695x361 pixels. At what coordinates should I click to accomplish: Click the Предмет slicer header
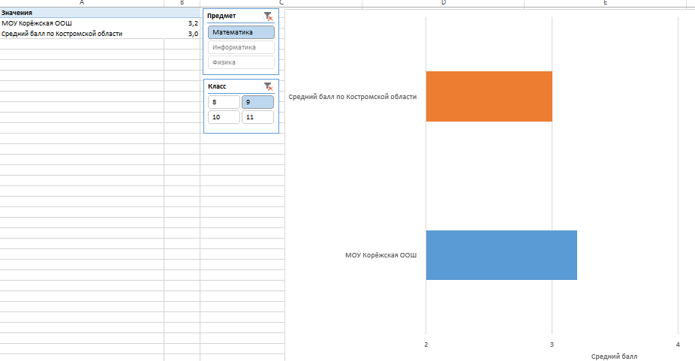point(221,16)
